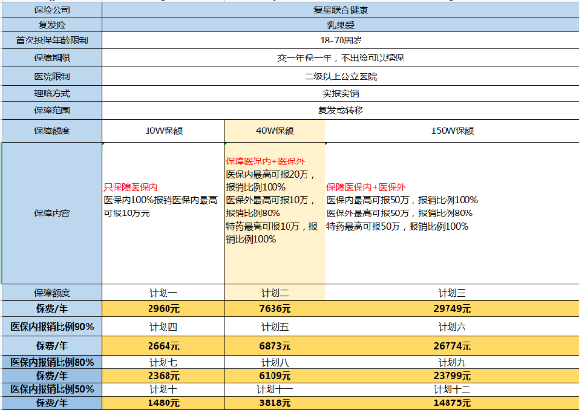Click the 2664元 premium cell

click(x=164, y=346)
